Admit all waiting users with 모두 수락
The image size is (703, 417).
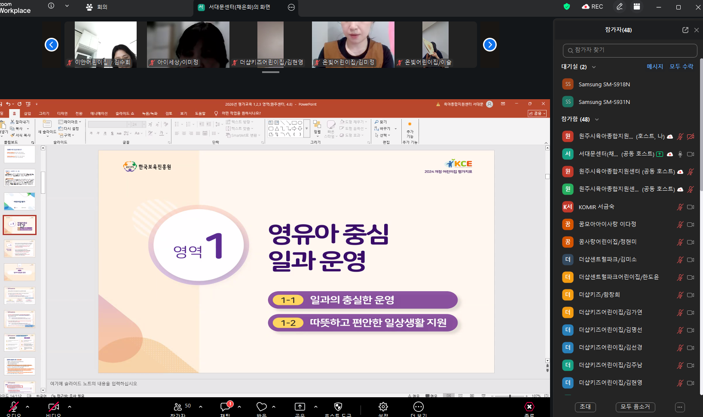[681, 67]
